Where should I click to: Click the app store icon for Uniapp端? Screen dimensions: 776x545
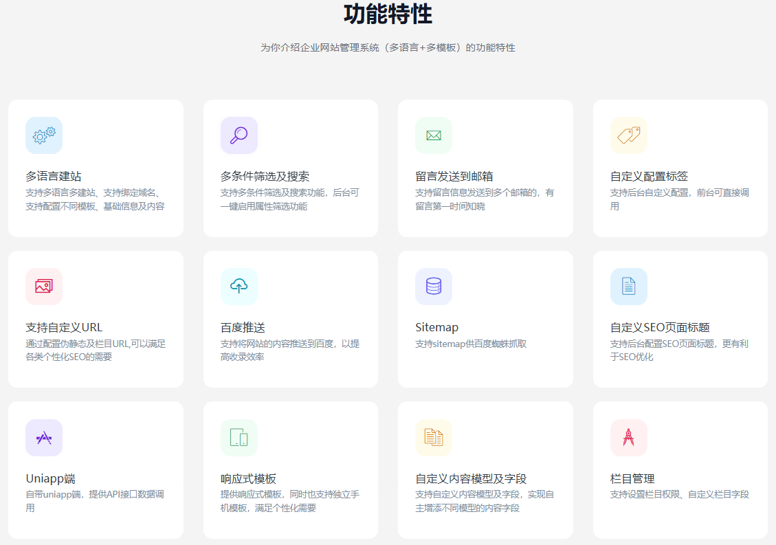[x=44, y=438]
